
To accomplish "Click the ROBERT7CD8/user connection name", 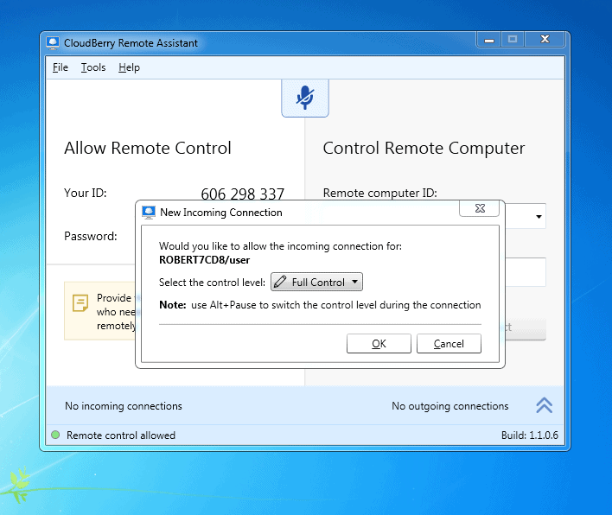I will (205, 260).
